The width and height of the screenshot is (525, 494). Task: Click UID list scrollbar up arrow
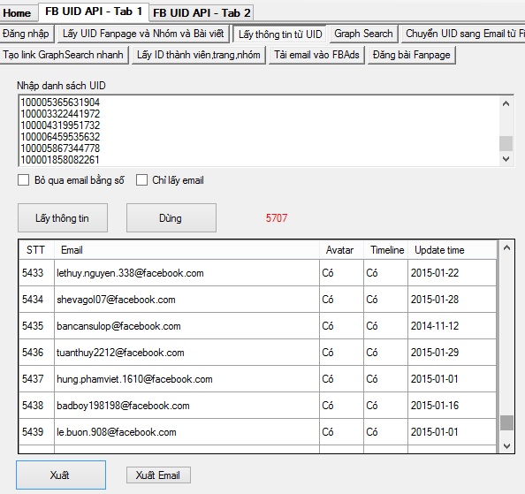[x=506, y=103]
